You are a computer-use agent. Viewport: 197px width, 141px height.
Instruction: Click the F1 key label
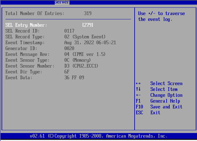138,101
